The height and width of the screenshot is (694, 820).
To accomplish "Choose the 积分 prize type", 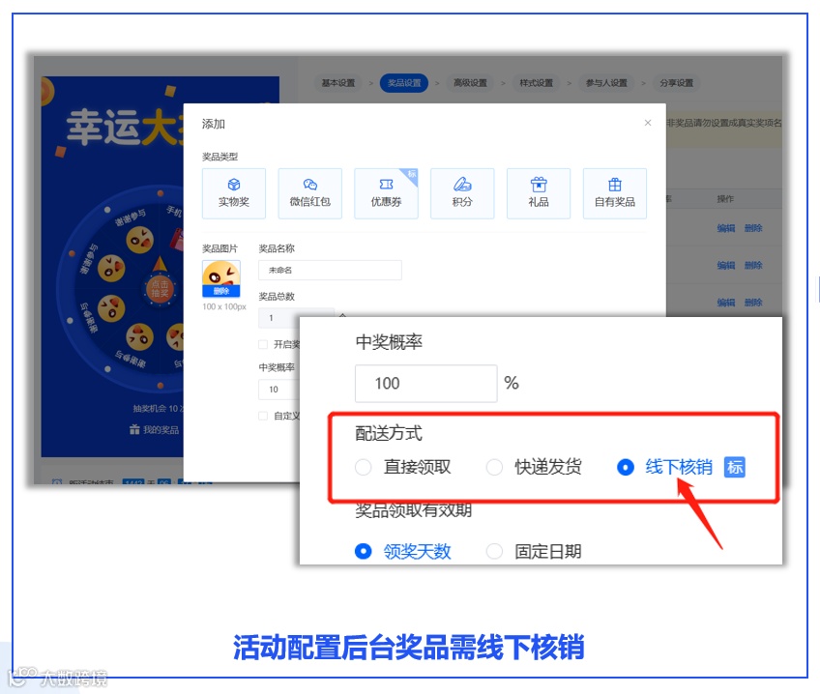I will (462, 193).
